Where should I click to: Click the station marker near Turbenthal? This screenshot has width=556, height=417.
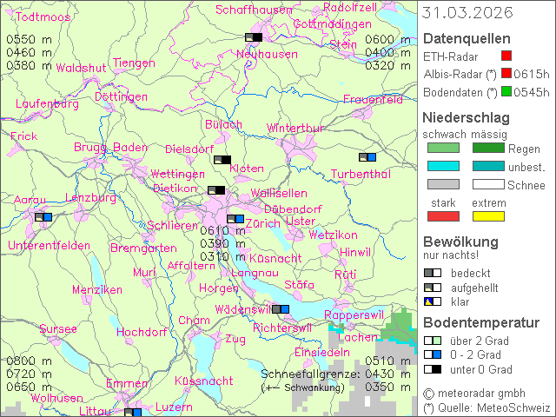click(367, 157)
